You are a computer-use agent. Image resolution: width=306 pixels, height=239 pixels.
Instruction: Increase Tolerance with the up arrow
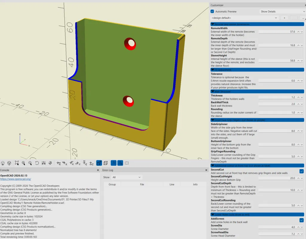click(x=299, y=81)
